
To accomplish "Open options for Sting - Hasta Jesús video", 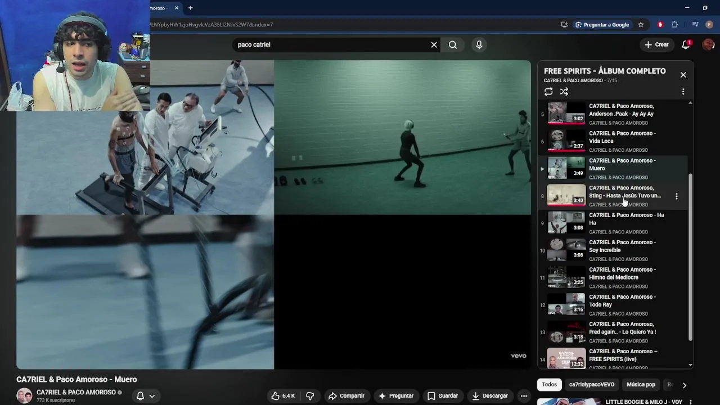I will click(x=676, y=196).
